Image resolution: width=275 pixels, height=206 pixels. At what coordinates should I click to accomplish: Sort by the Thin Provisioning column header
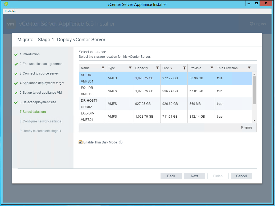pyautogui.click(x=229, y=68)
